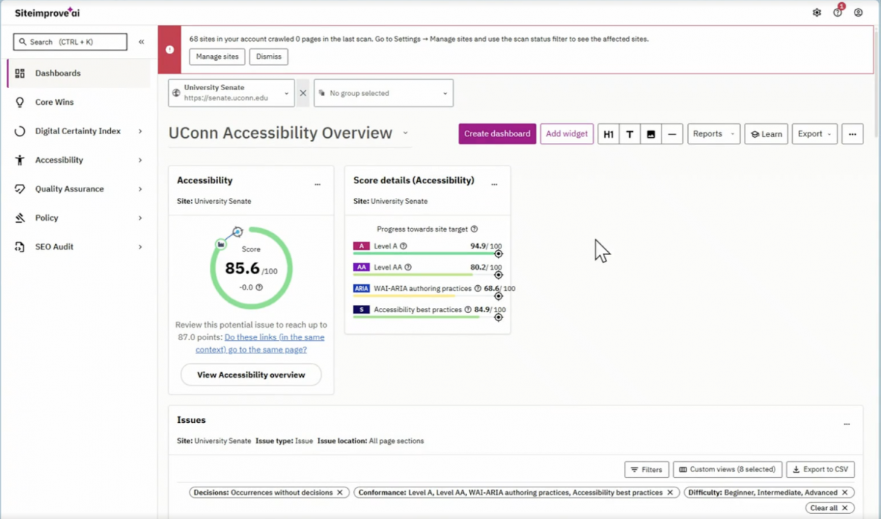Click the Level AA progress bar target marker

click(498, 275)
